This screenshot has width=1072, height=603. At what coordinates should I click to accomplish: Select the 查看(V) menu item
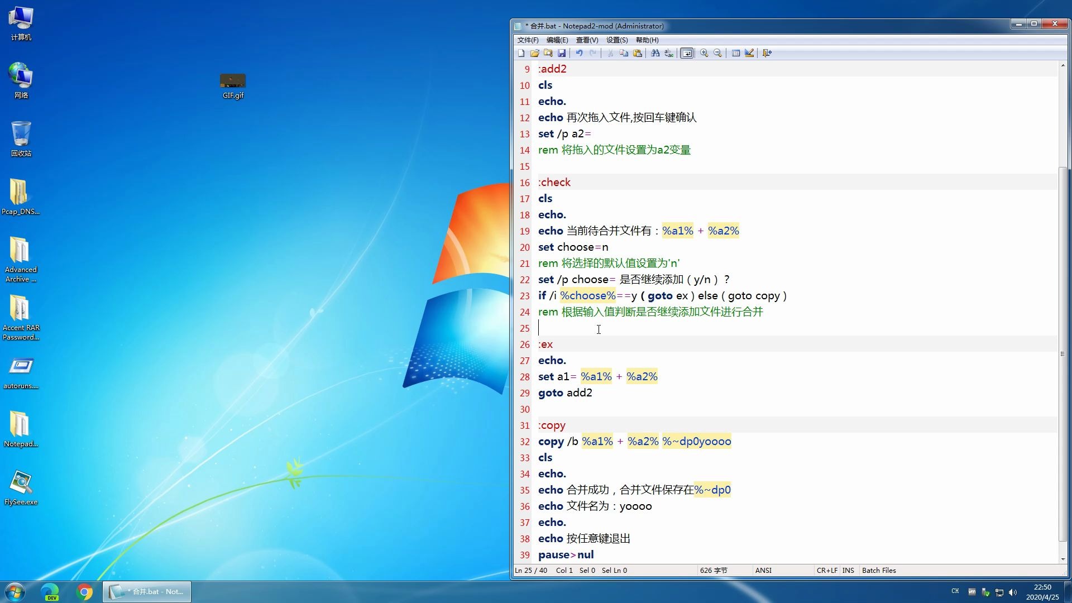point(585,40)
